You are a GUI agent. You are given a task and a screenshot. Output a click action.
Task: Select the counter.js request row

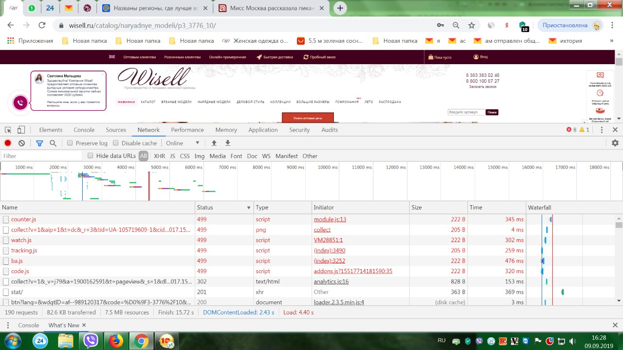[263, 219]
